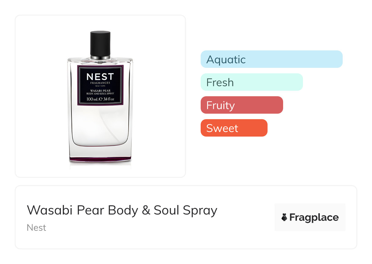Click the black cap of the bottle
This screenshot has width=372, height=264.
pyautogui.click(x=100, y=43)
